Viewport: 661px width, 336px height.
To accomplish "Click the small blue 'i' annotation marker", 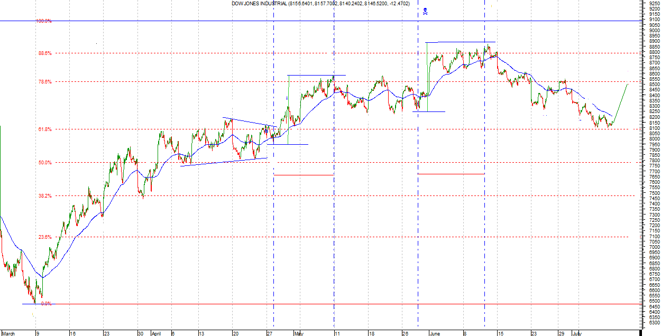I will coord(287,98).
